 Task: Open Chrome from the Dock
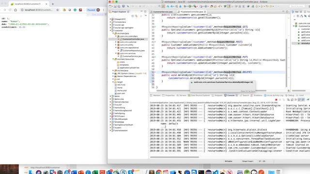click(x=158, y=172)
